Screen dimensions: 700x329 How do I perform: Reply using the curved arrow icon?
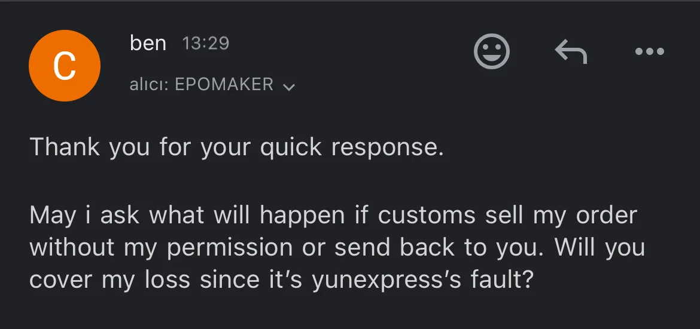[x=571, y=52]
